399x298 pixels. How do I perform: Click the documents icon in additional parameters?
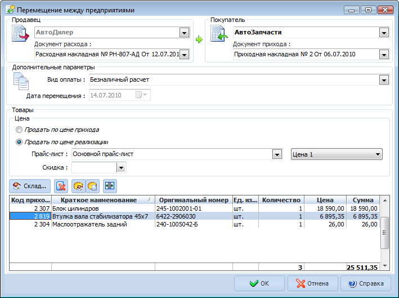21,82
